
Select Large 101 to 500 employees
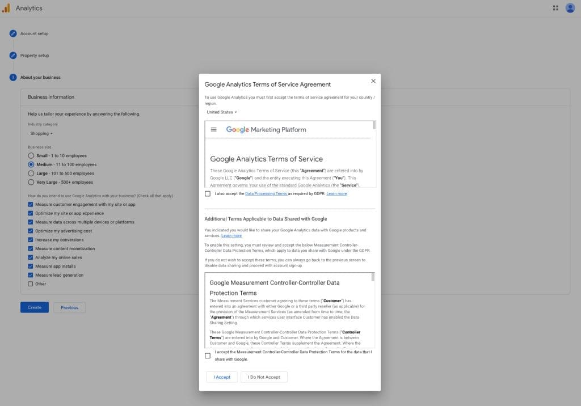click(31, 174)
